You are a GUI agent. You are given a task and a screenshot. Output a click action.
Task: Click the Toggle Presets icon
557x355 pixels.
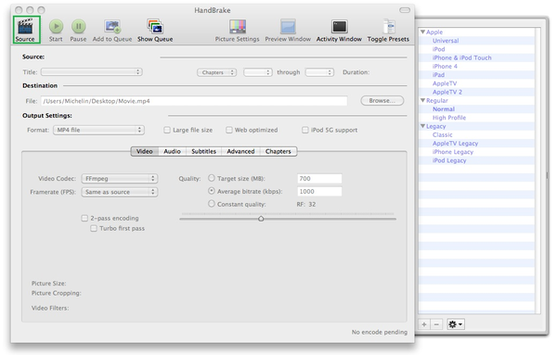(389, 27)
